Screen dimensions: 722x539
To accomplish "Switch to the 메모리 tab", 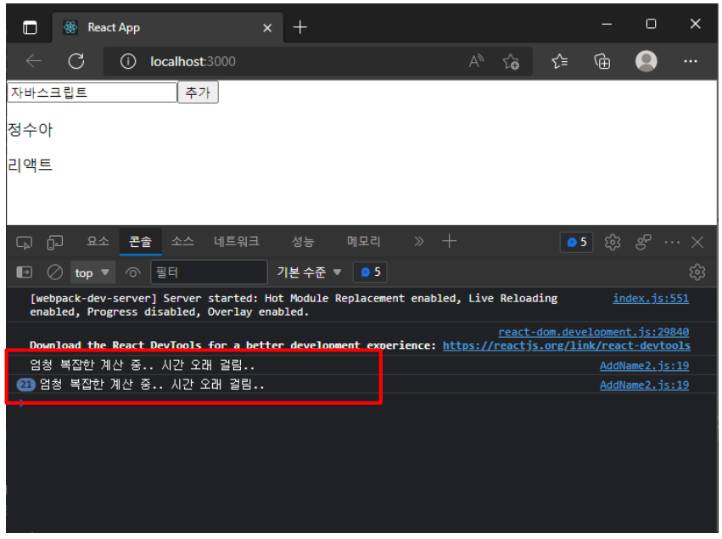I will pos(363,241).
